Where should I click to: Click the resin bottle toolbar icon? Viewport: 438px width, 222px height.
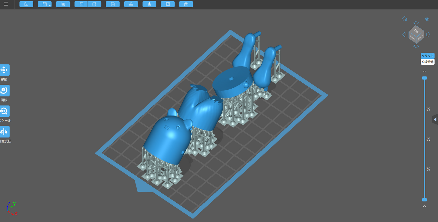click(149, 4)
